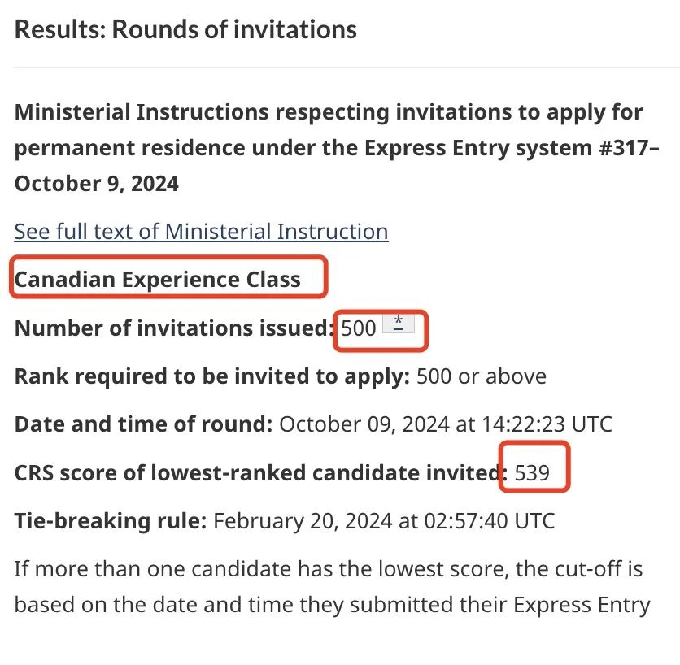Click the paragraph about lowest score cut-off
The height and width of the screenshot is (665, 680).
click(x=332, y=587)
